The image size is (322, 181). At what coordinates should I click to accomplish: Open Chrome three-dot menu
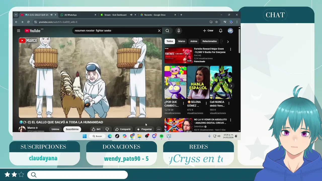coord(237,22)
